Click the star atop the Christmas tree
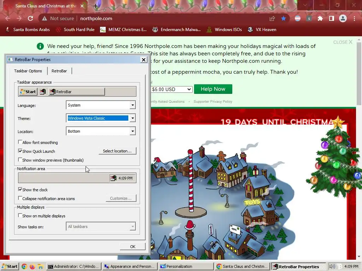The image size is (362, 271). pyautogui.click(x=338, y=122)
